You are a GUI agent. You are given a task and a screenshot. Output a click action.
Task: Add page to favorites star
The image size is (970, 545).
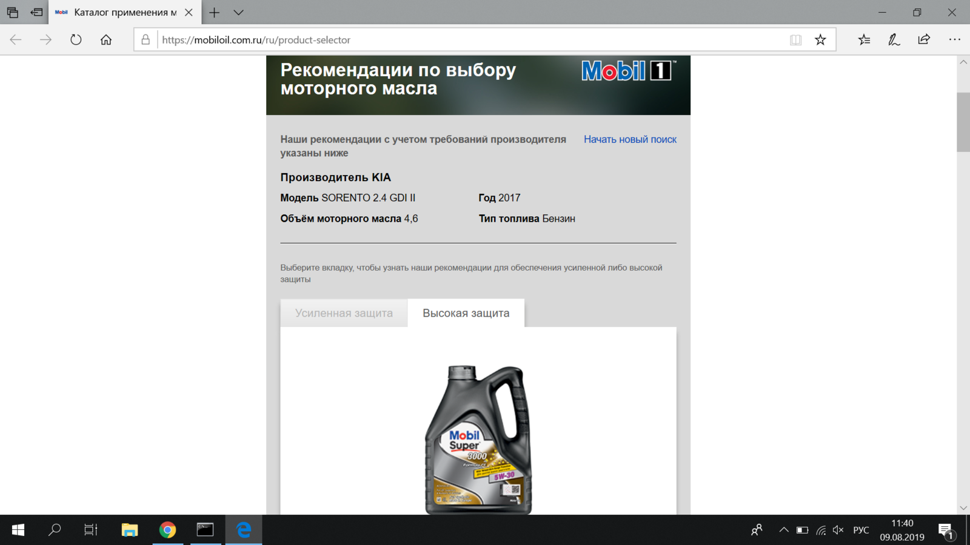click(820, 40)
